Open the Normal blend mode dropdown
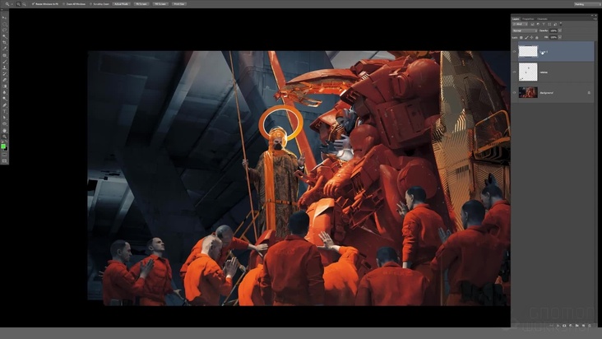Image resolution: width=602 pixels, height=339 pixels. [x=525, y=30]
